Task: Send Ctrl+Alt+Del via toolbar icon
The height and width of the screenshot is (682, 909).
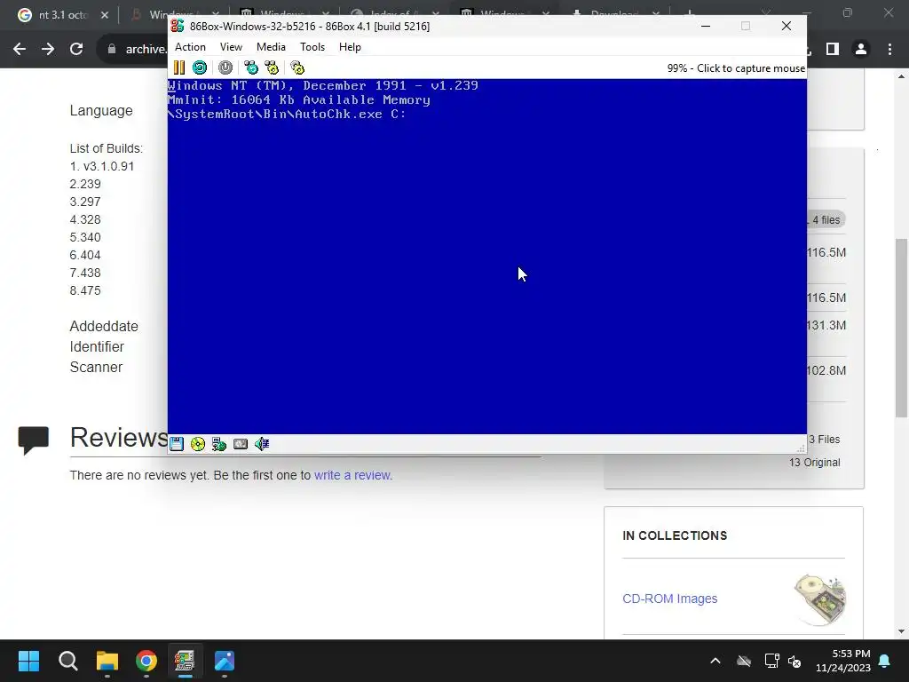Action: click(251, 67)
